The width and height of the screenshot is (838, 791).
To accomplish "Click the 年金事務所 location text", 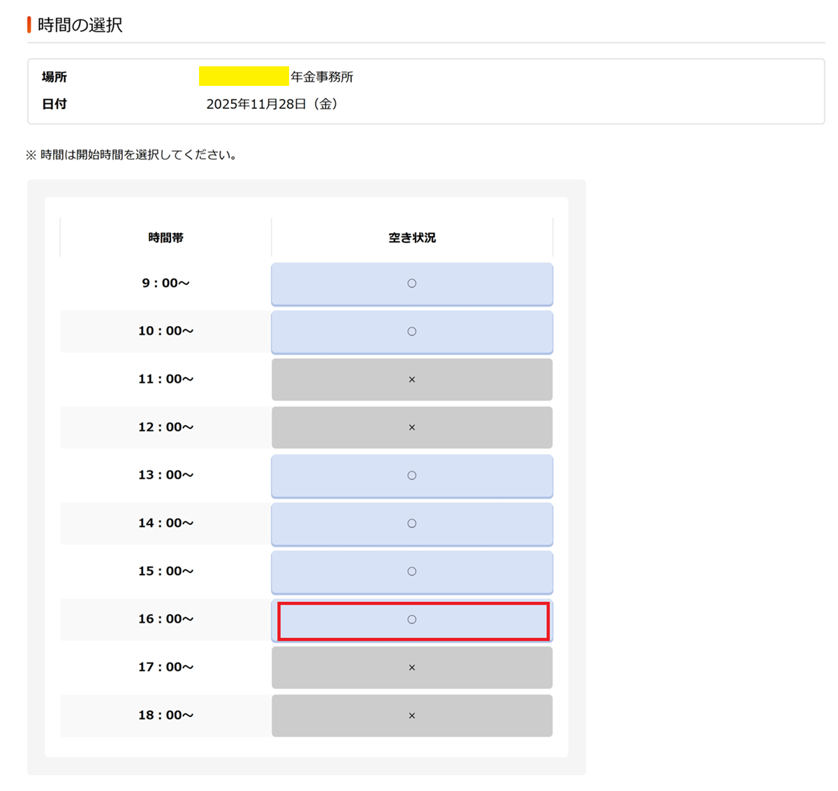I will click(x=322, y=77).
